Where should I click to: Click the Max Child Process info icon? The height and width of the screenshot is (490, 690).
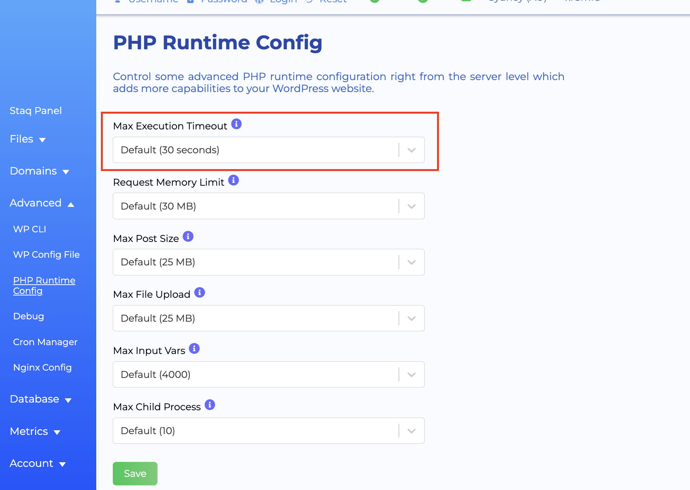coord(209,405)
